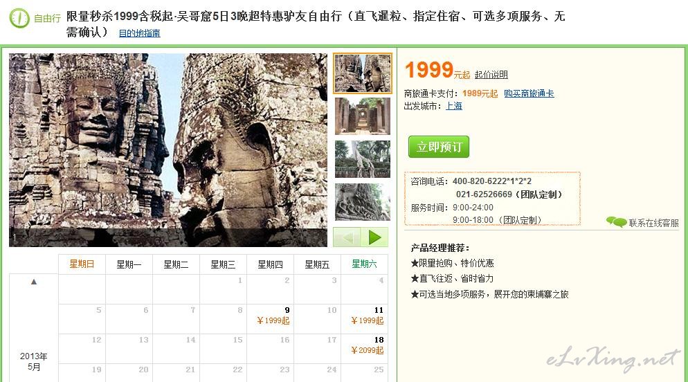Viewport: 688px width, 382px height.
Task: Select the third tree roots thumbnail
Action: pyautogui.click(x=363, y=158)
